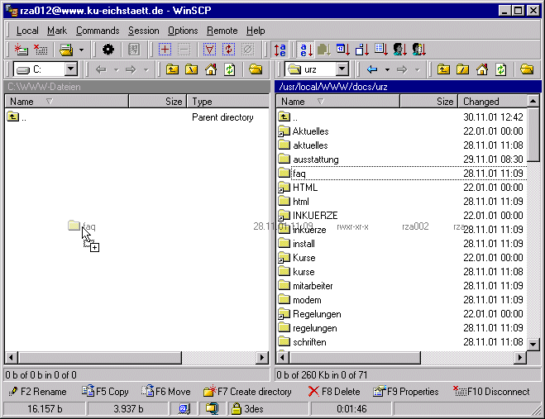Screen dimensions: 545x419
Task: Click F2 Rename button
Action: 37,392
